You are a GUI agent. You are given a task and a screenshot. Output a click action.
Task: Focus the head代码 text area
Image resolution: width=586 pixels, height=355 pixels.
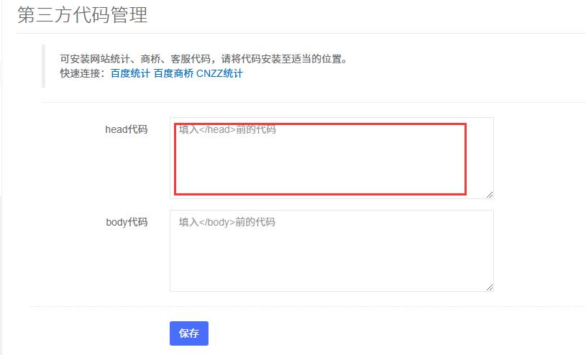point(331,158)
